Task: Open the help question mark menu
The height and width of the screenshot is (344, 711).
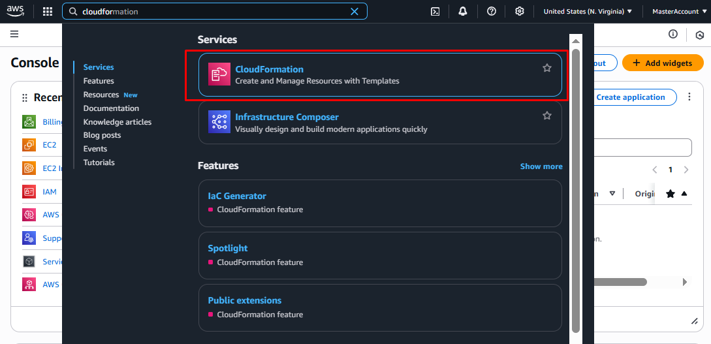Action: click(x=492, y=11)
